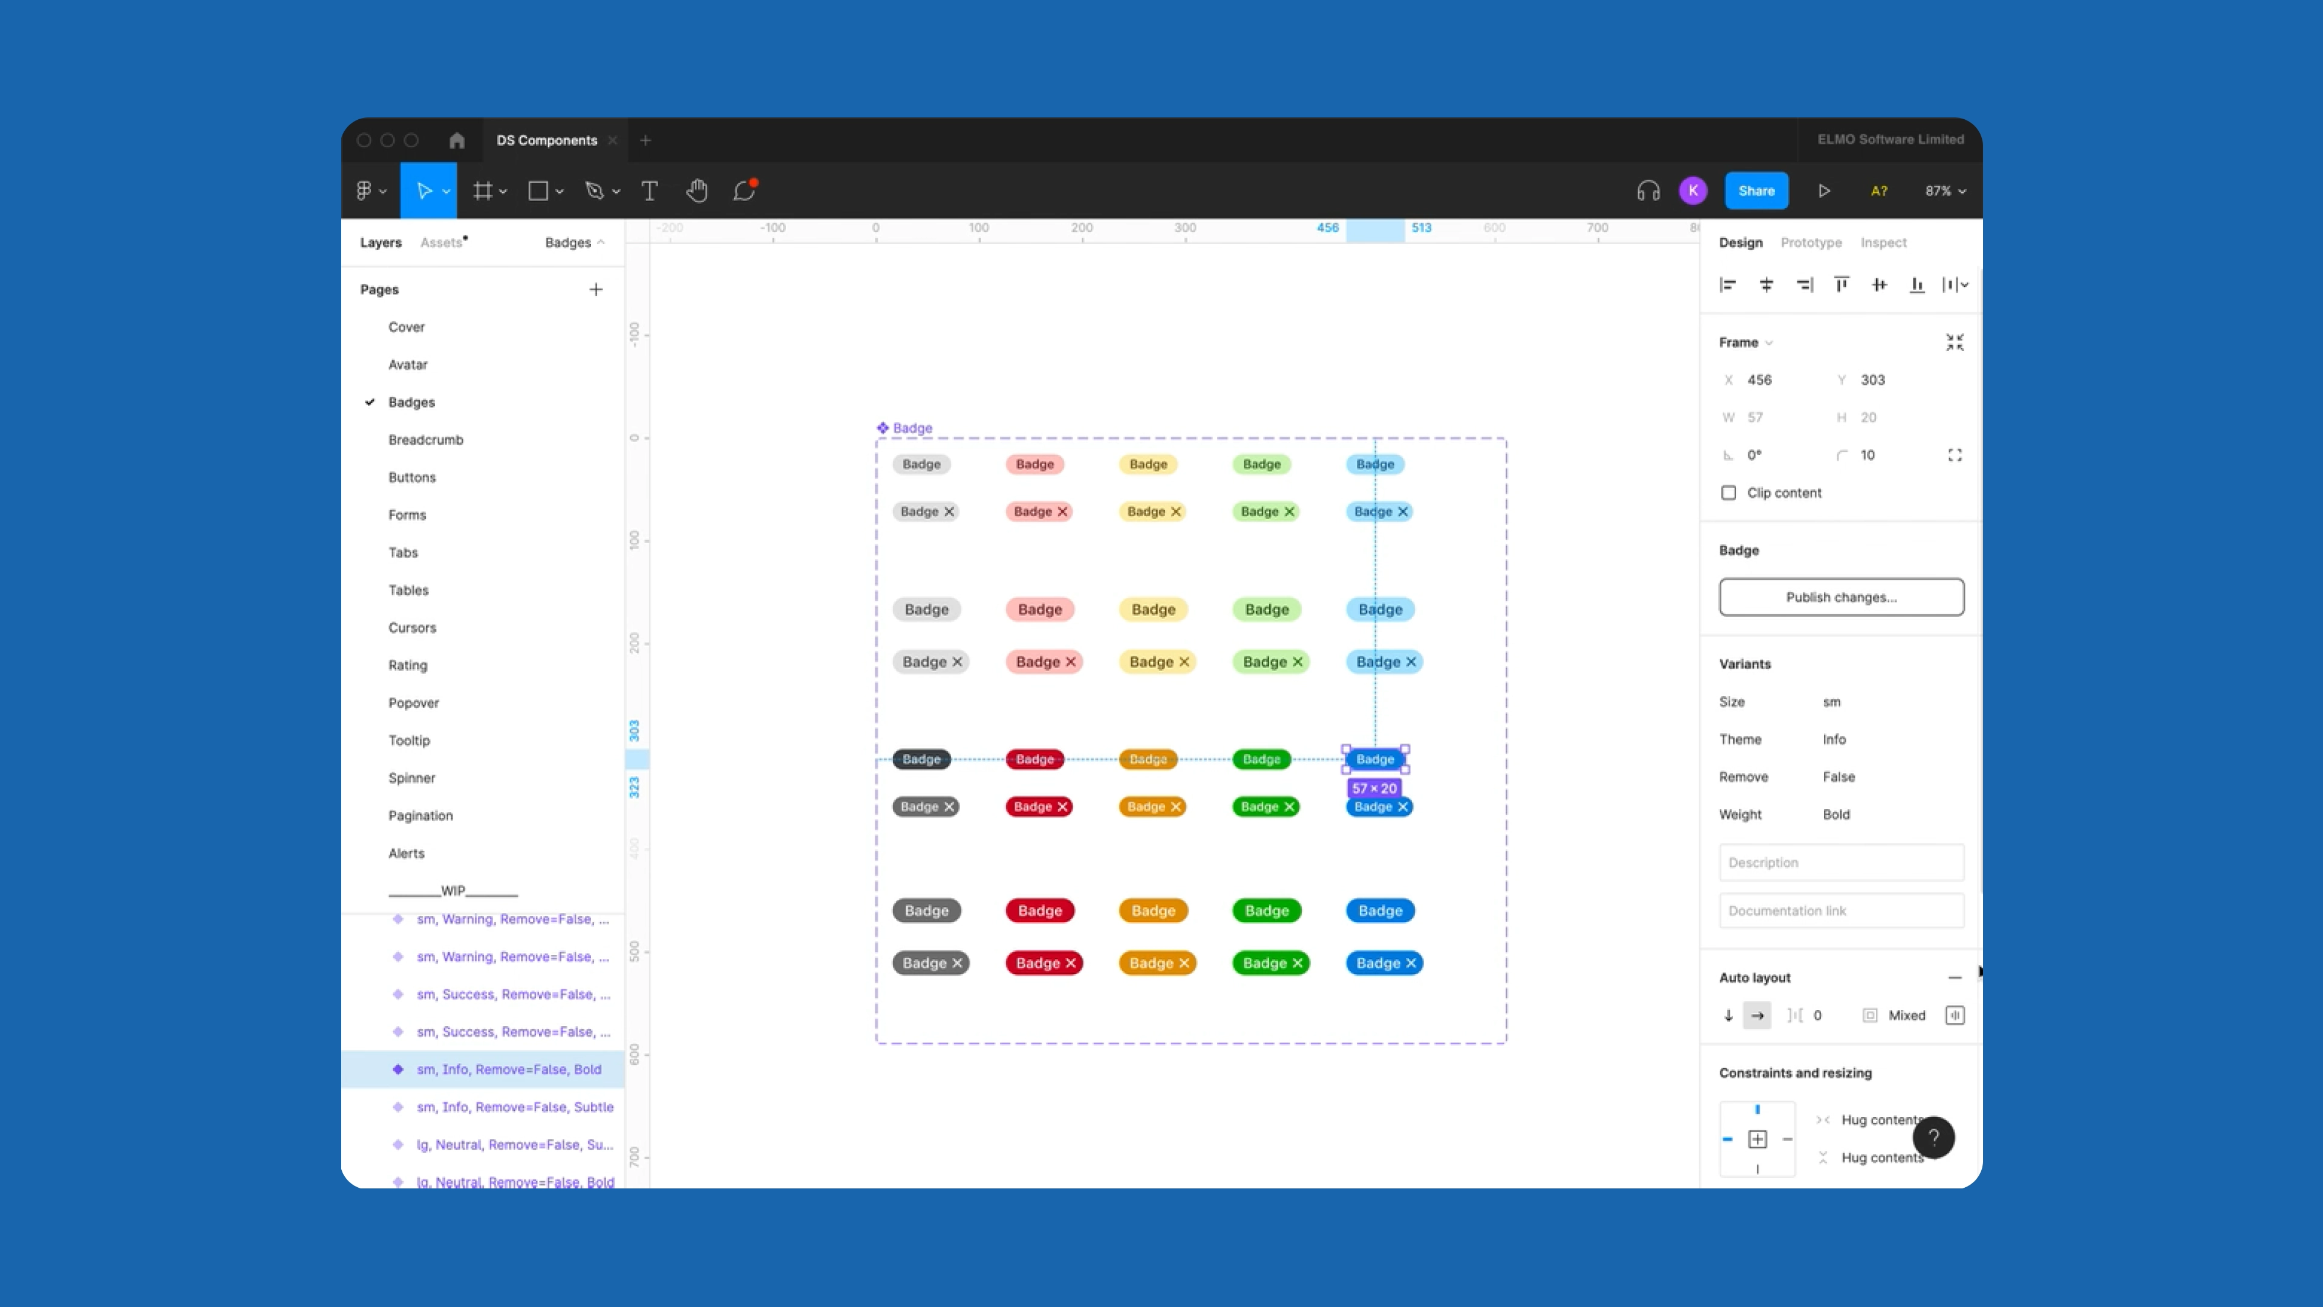
Task: Open the Frame tool options dropdown arrow
Action: 503,191
